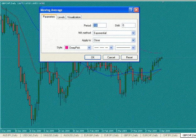The width and height of the screenshot is (196, 138).
Task: Expand the Apply to dropdown
Action: 133,40
